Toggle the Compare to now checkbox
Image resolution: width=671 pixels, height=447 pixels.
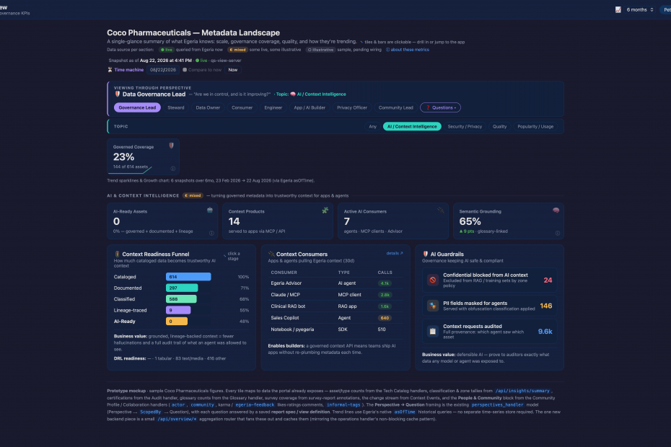tap(185, 70)
